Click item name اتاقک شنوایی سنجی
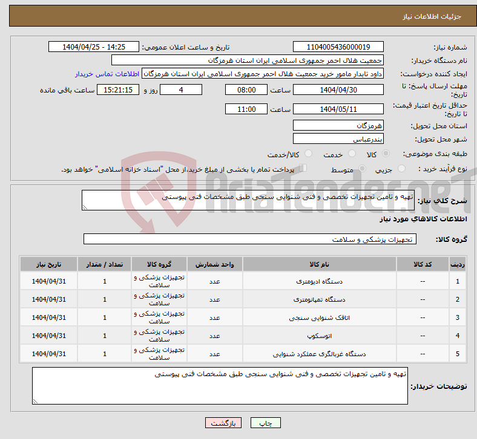 320,318
